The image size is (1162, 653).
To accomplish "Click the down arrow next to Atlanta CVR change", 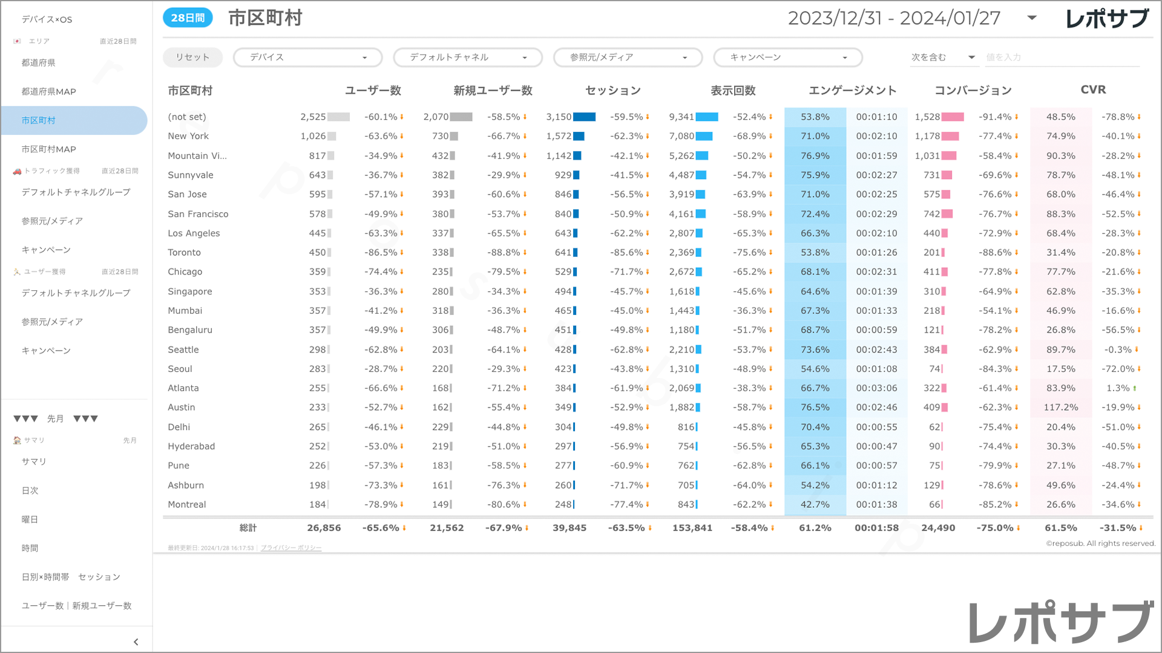I will tap(1135, 388).
